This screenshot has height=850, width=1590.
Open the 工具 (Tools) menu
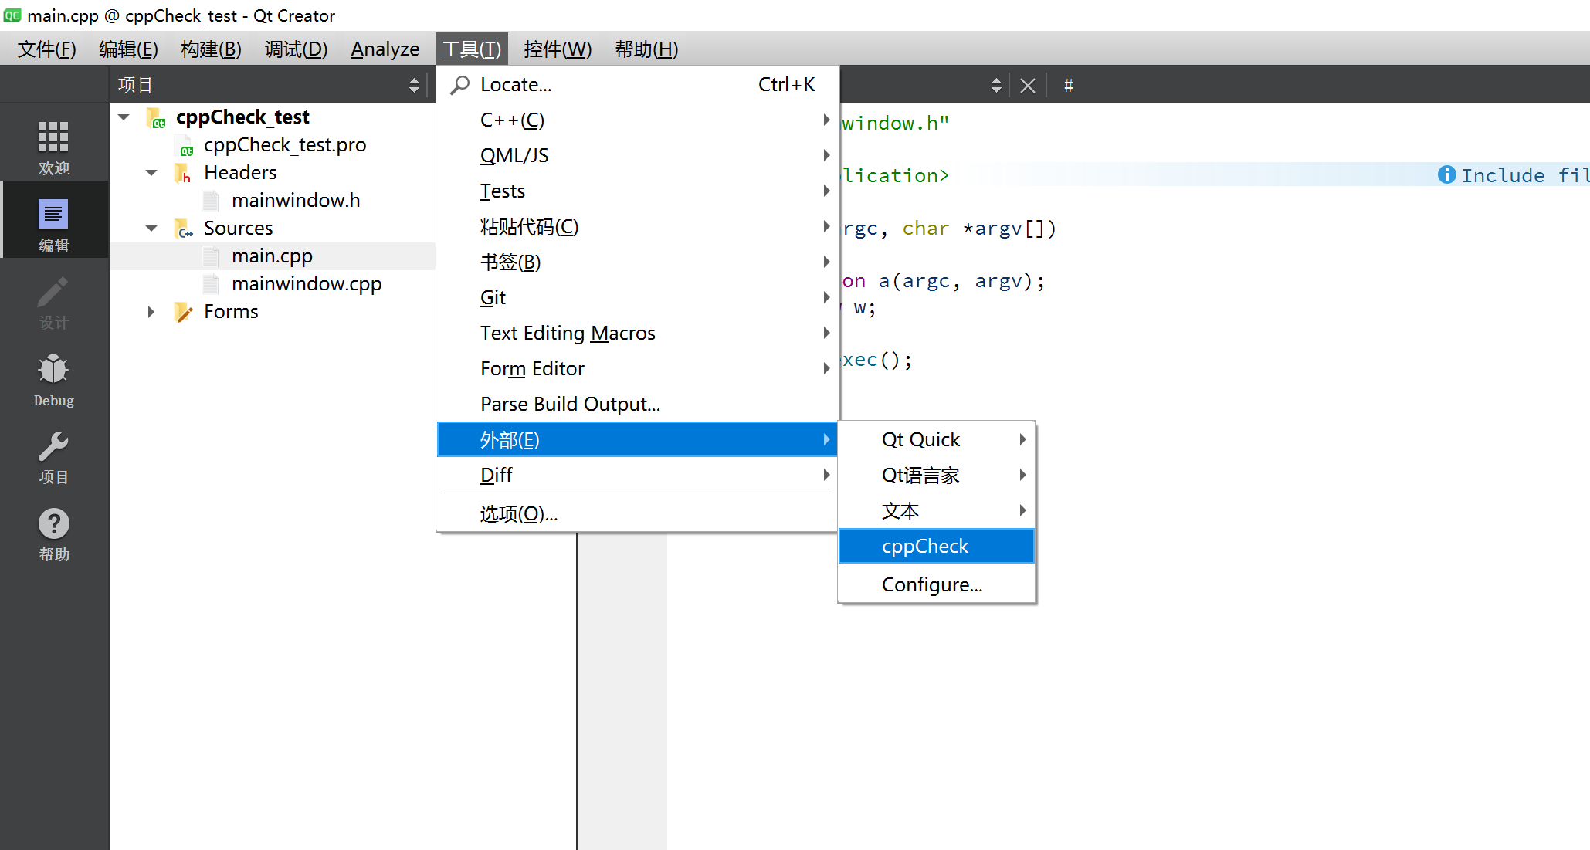tap(472, 49)
